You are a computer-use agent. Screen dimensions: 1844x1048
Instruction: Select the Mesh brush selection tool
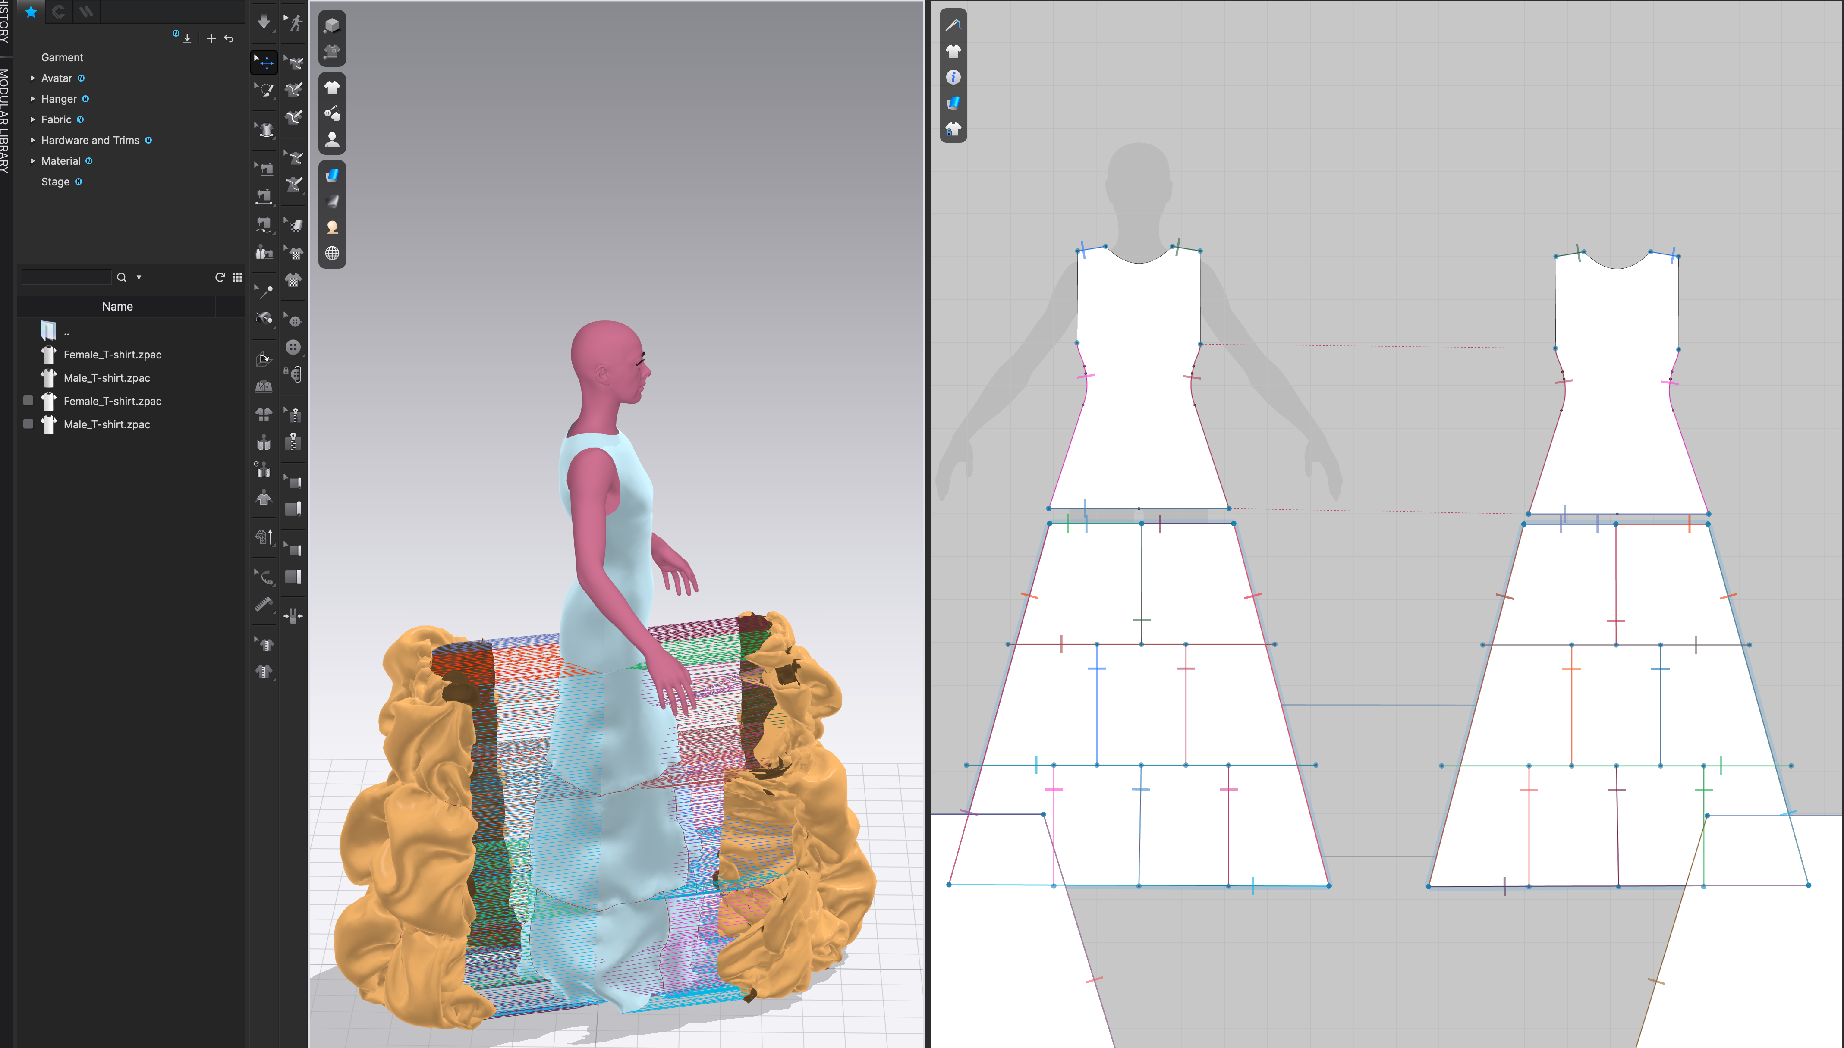(x=264, y=90)
